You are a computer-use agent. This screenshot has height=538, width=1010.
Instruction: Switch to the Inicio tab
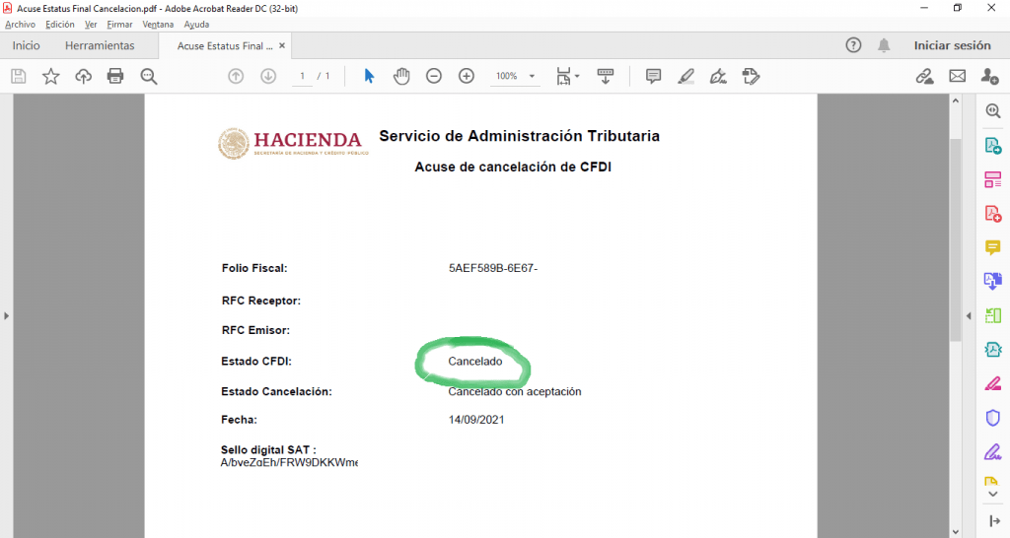(26, 45)
